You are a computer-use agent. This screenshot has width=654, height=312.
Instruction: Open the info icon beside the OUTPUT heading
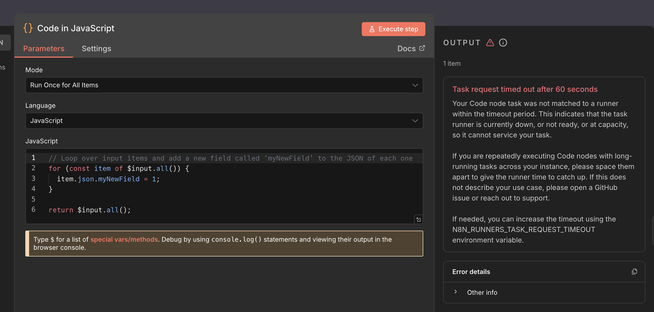(x=503, y=42)
